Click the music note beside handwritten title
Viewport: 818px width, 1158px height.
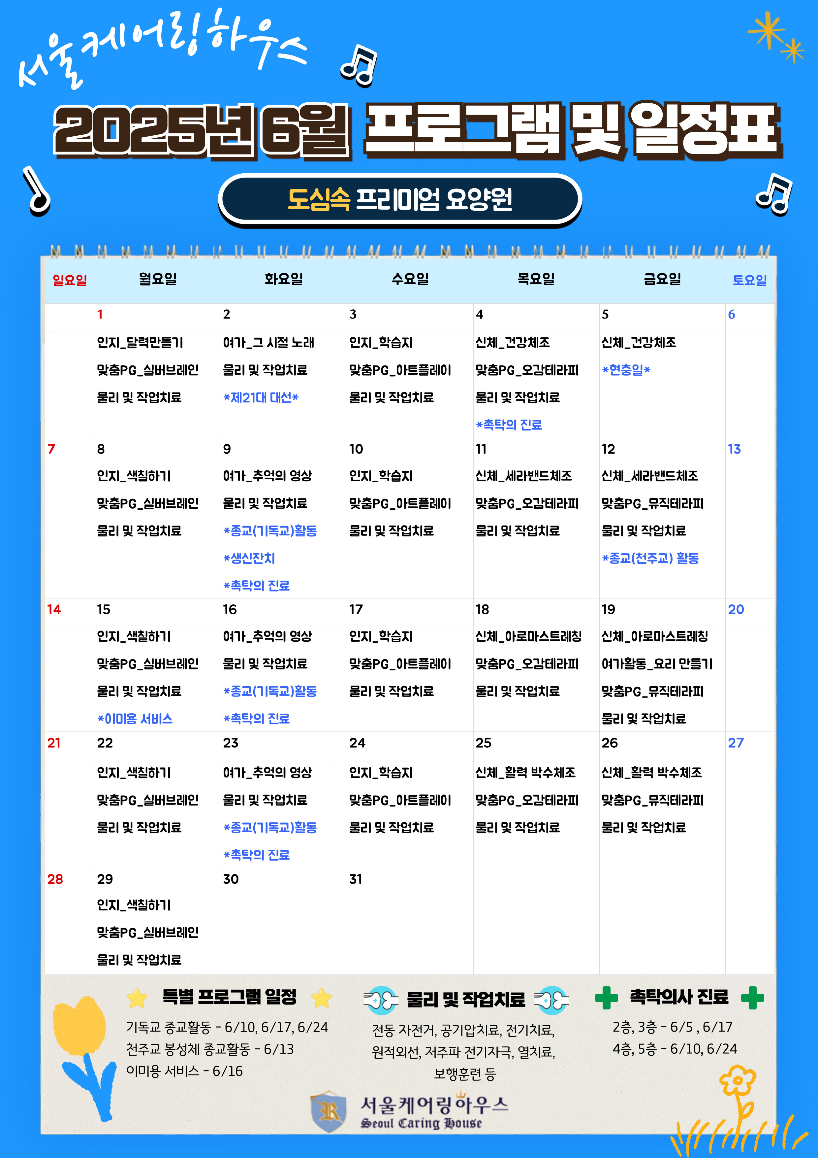point(359,66)
